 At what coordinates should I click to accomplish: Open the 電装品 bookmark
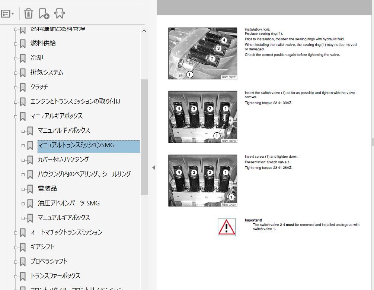tap(48, 189)
